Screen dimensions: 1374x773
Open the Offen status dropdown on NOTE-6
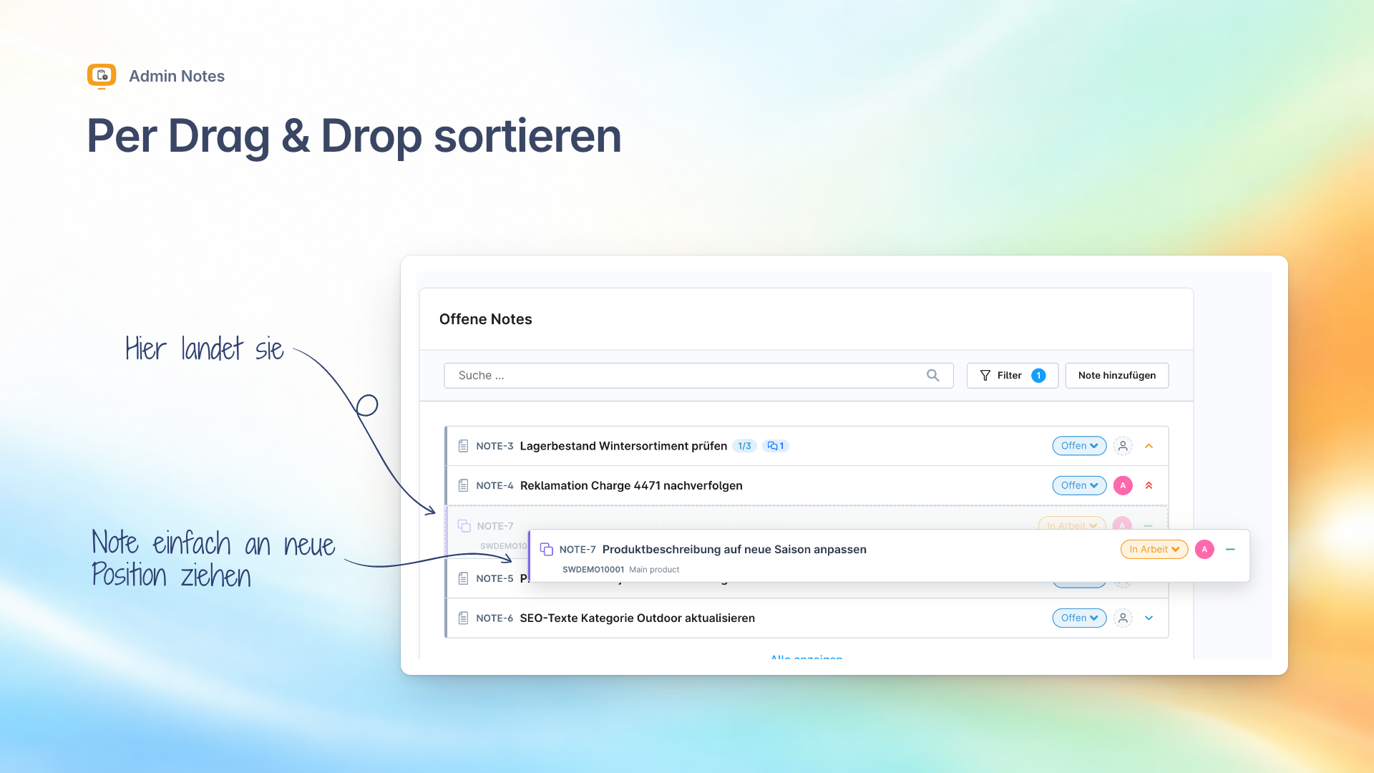point(1079,618)
